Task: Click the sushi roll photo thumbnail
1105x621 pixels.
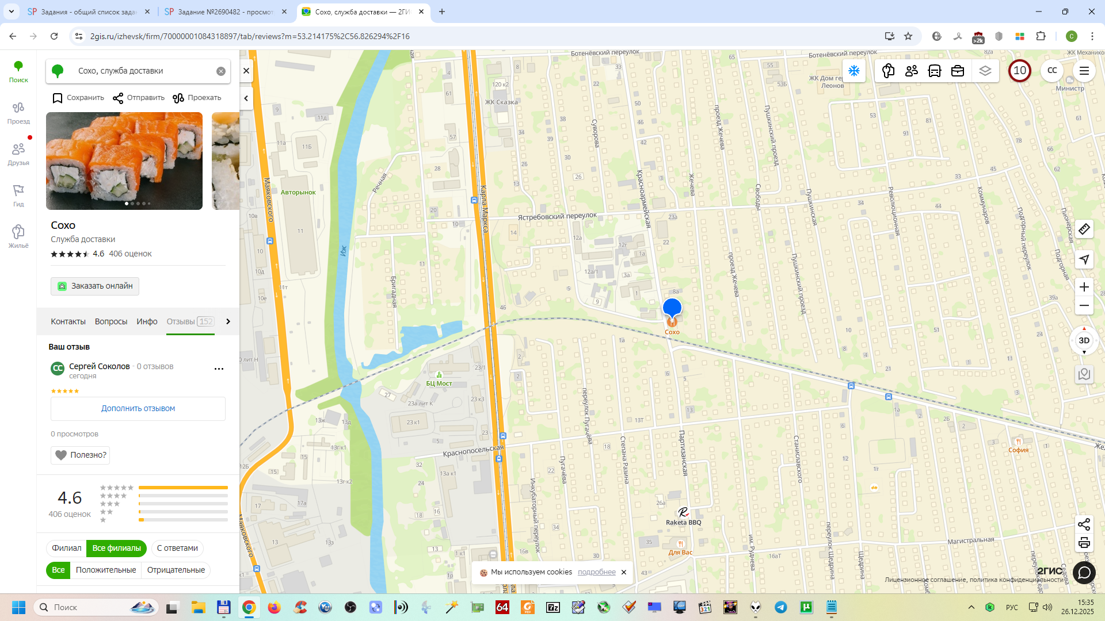Action: 124,161
